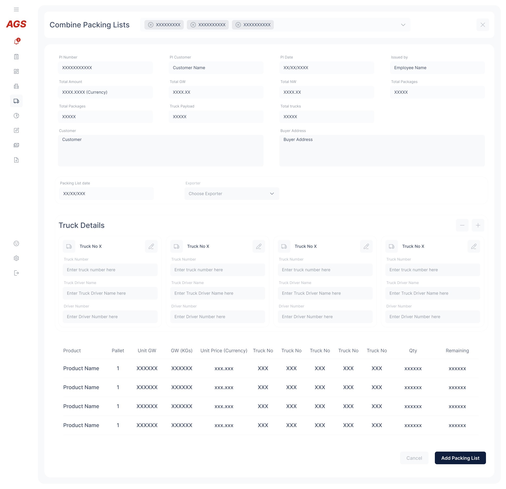Click the Packing List date field

106,194
